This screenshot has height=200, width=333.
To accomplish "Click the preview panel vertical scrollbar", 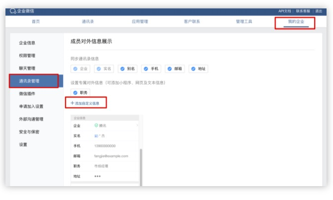I will click(x=140, y=163).
